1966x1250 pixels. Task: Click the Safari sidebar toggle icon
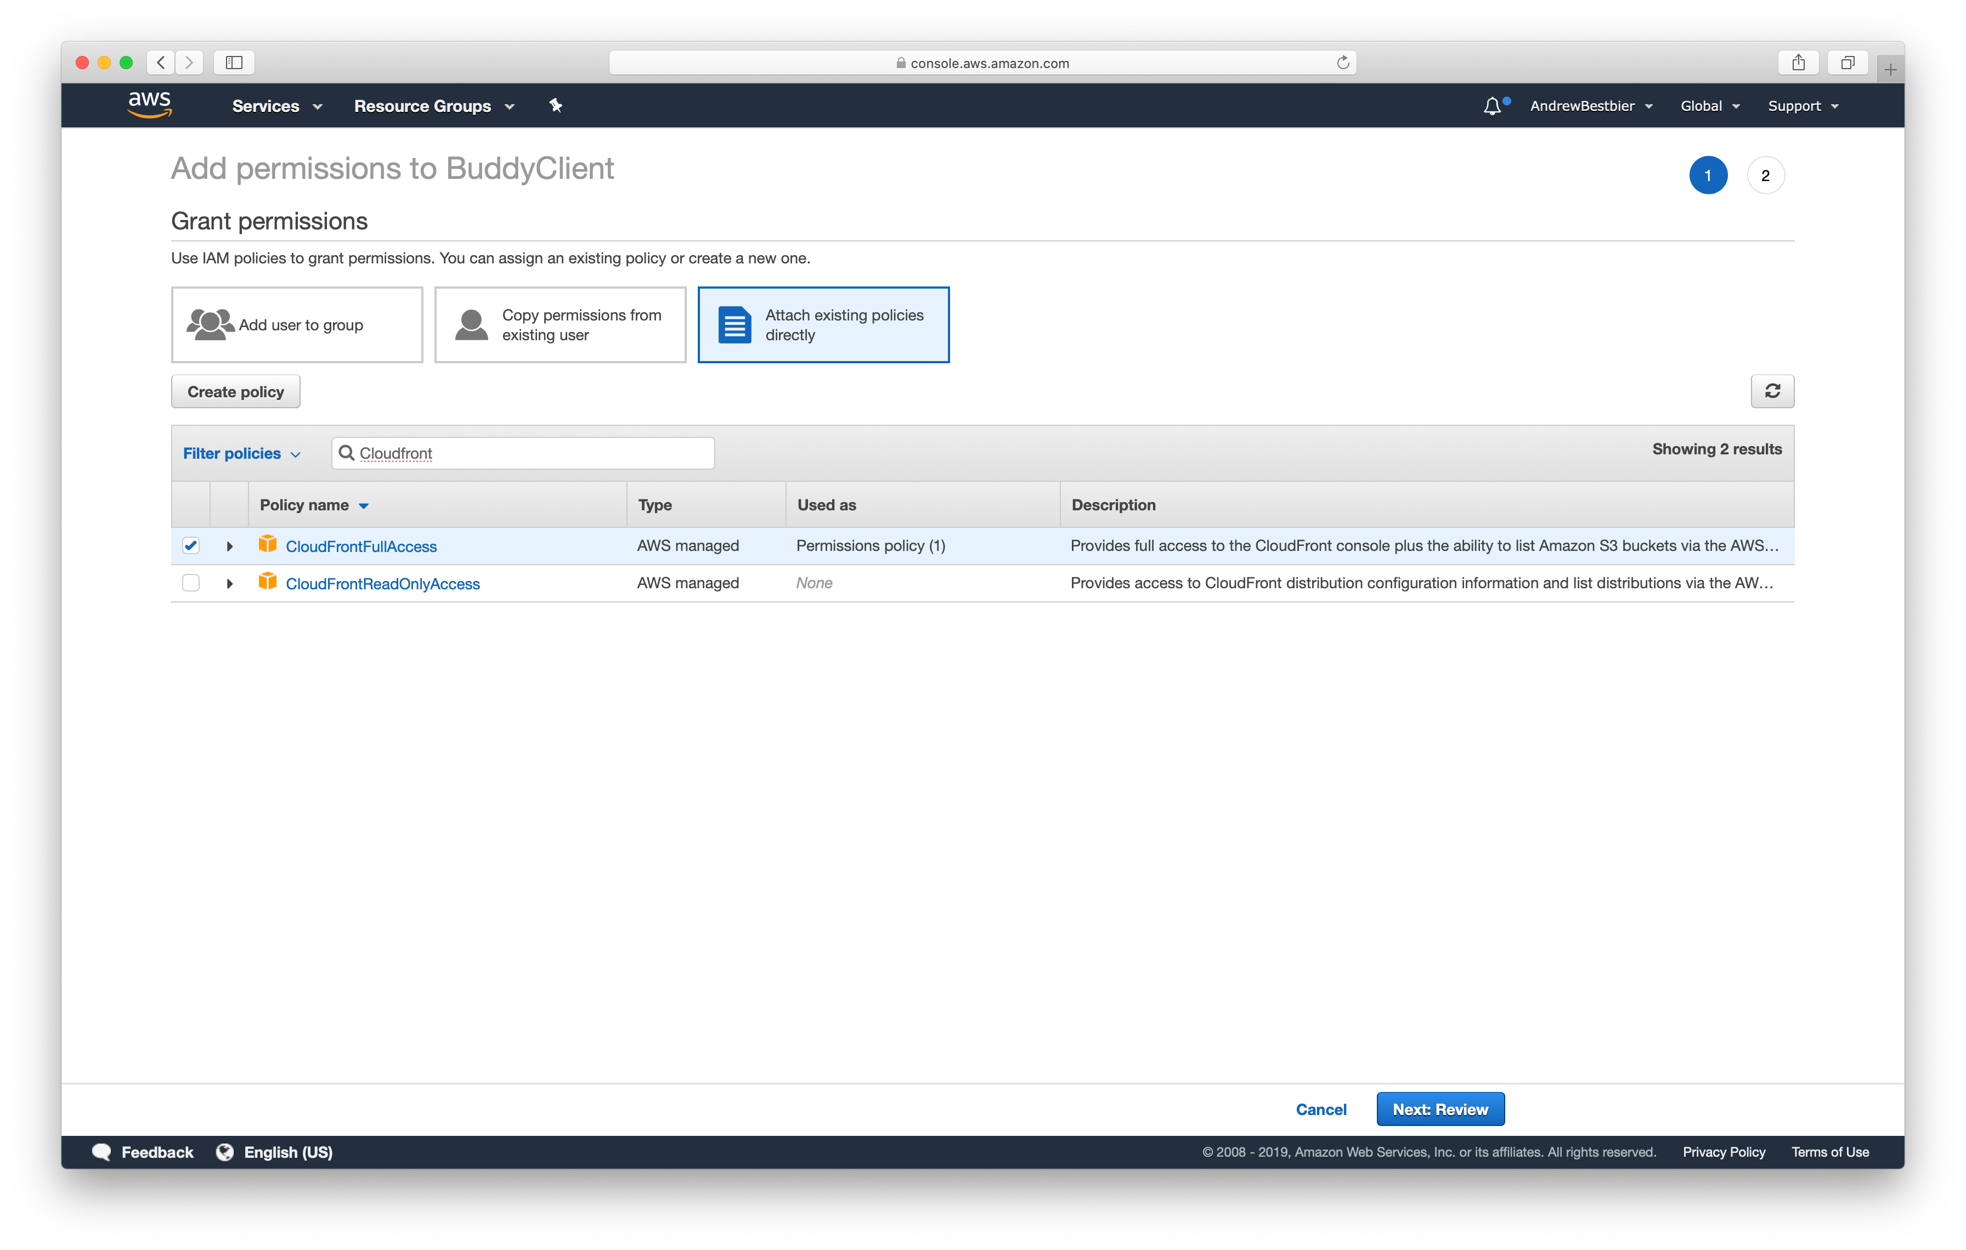click(x=234, y=63)
